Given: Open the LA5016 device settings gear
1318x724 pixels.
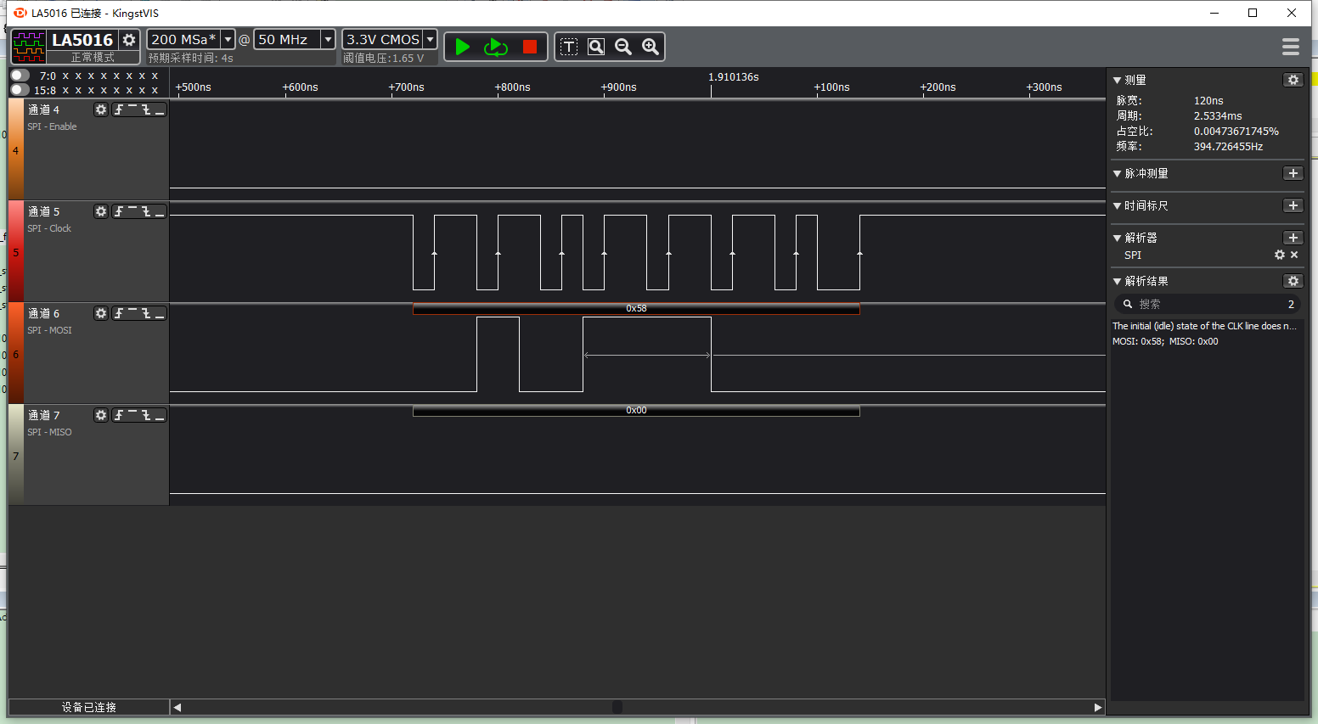Looking at the screenshot, I should coord(129,39).
